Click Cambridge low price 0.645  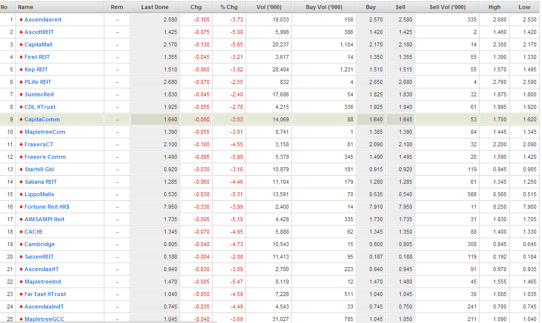click(x=530, y=244)
